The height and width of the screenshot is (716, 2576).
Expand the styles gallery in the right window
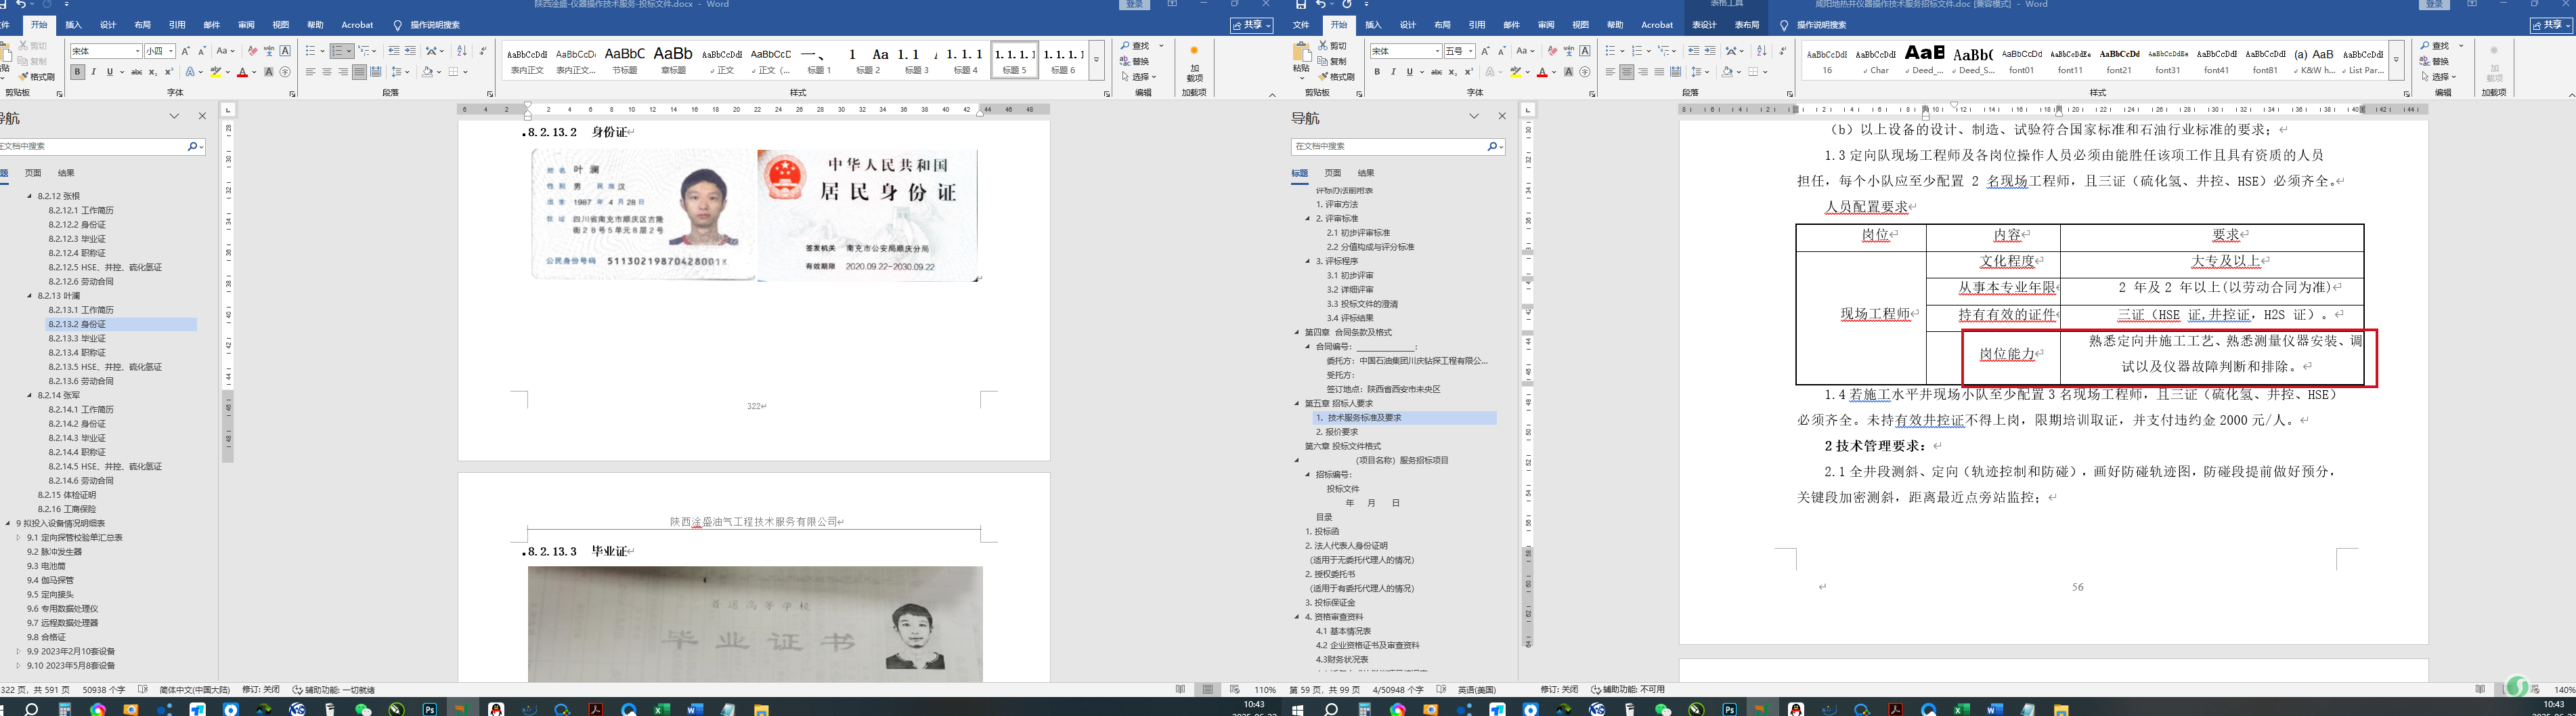click(x=2396, y=60)
